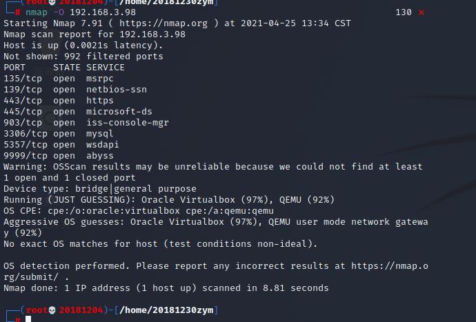Click the red X exit status indicator
476x322 pixels.
coord(422,12)
